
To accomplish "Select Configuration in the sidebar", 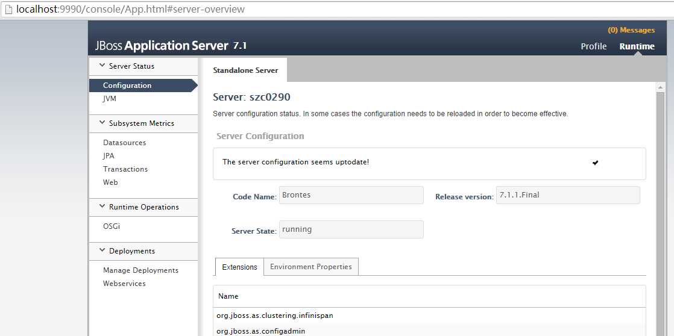I will [x=143, y=86].
